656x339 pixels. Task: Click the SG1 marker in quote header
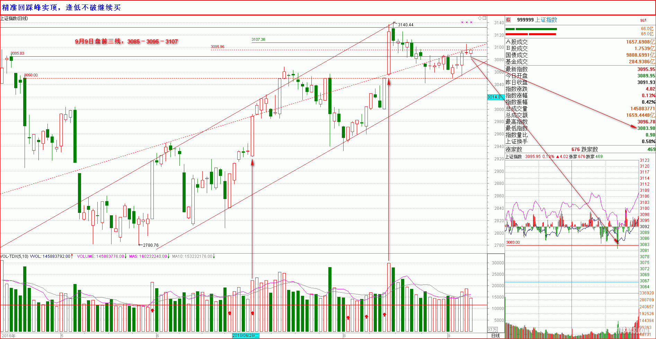[643, 20]
